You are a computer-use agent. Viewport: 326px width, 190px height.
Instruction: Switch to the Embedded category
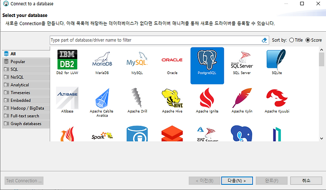pyautogui.click(x=26, y=100)
